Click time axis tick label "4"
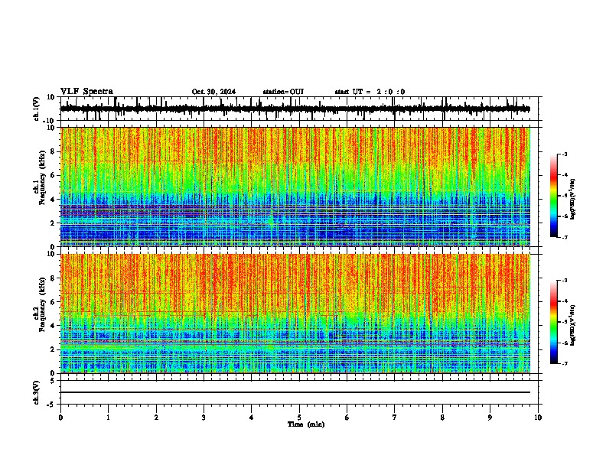The height and width of the screenshot is (468, 606). coord(252,418)
